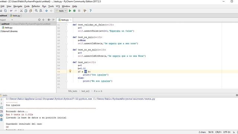Open the Run menu
Screen dimensions: 238x134
(x=44, y=6)
